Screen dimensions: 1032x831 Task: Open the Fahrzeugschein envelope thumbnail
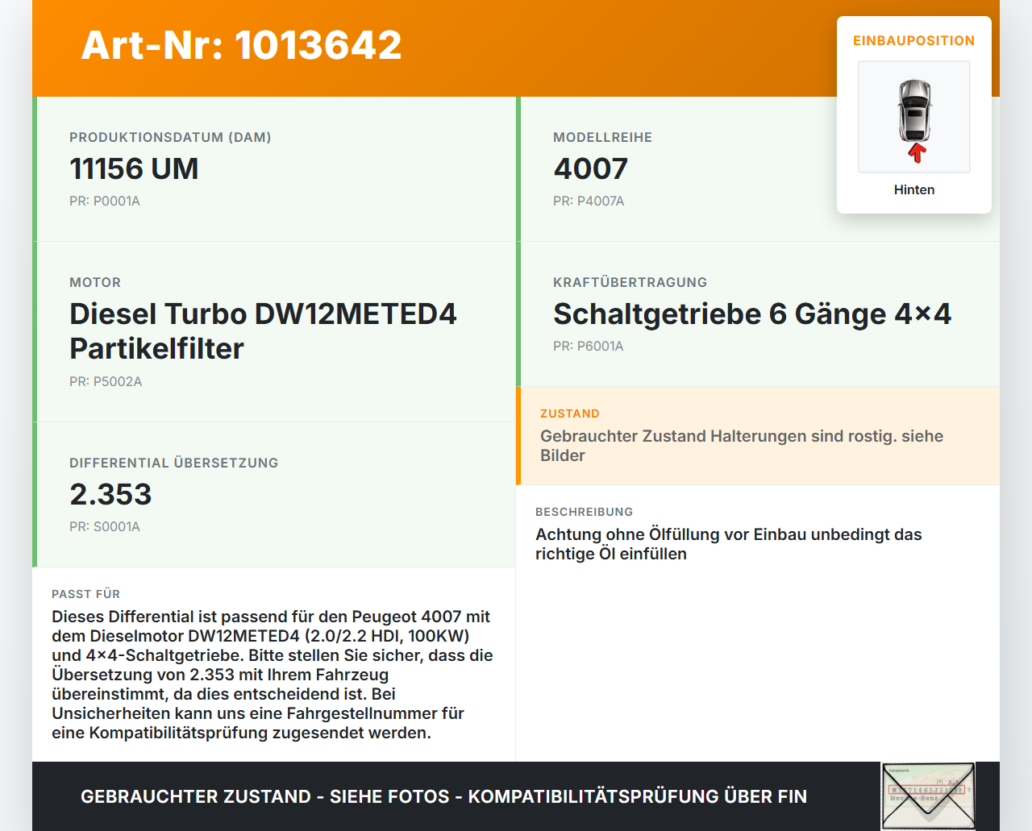click(927, 796)
